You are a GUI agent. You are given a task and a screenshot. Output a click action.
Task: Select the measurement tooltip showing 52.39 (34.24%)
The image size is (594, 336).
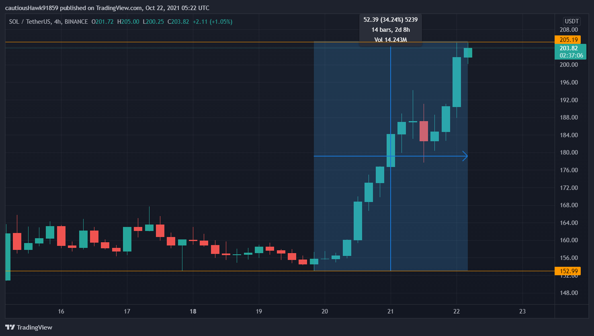[x=390, y=20]
